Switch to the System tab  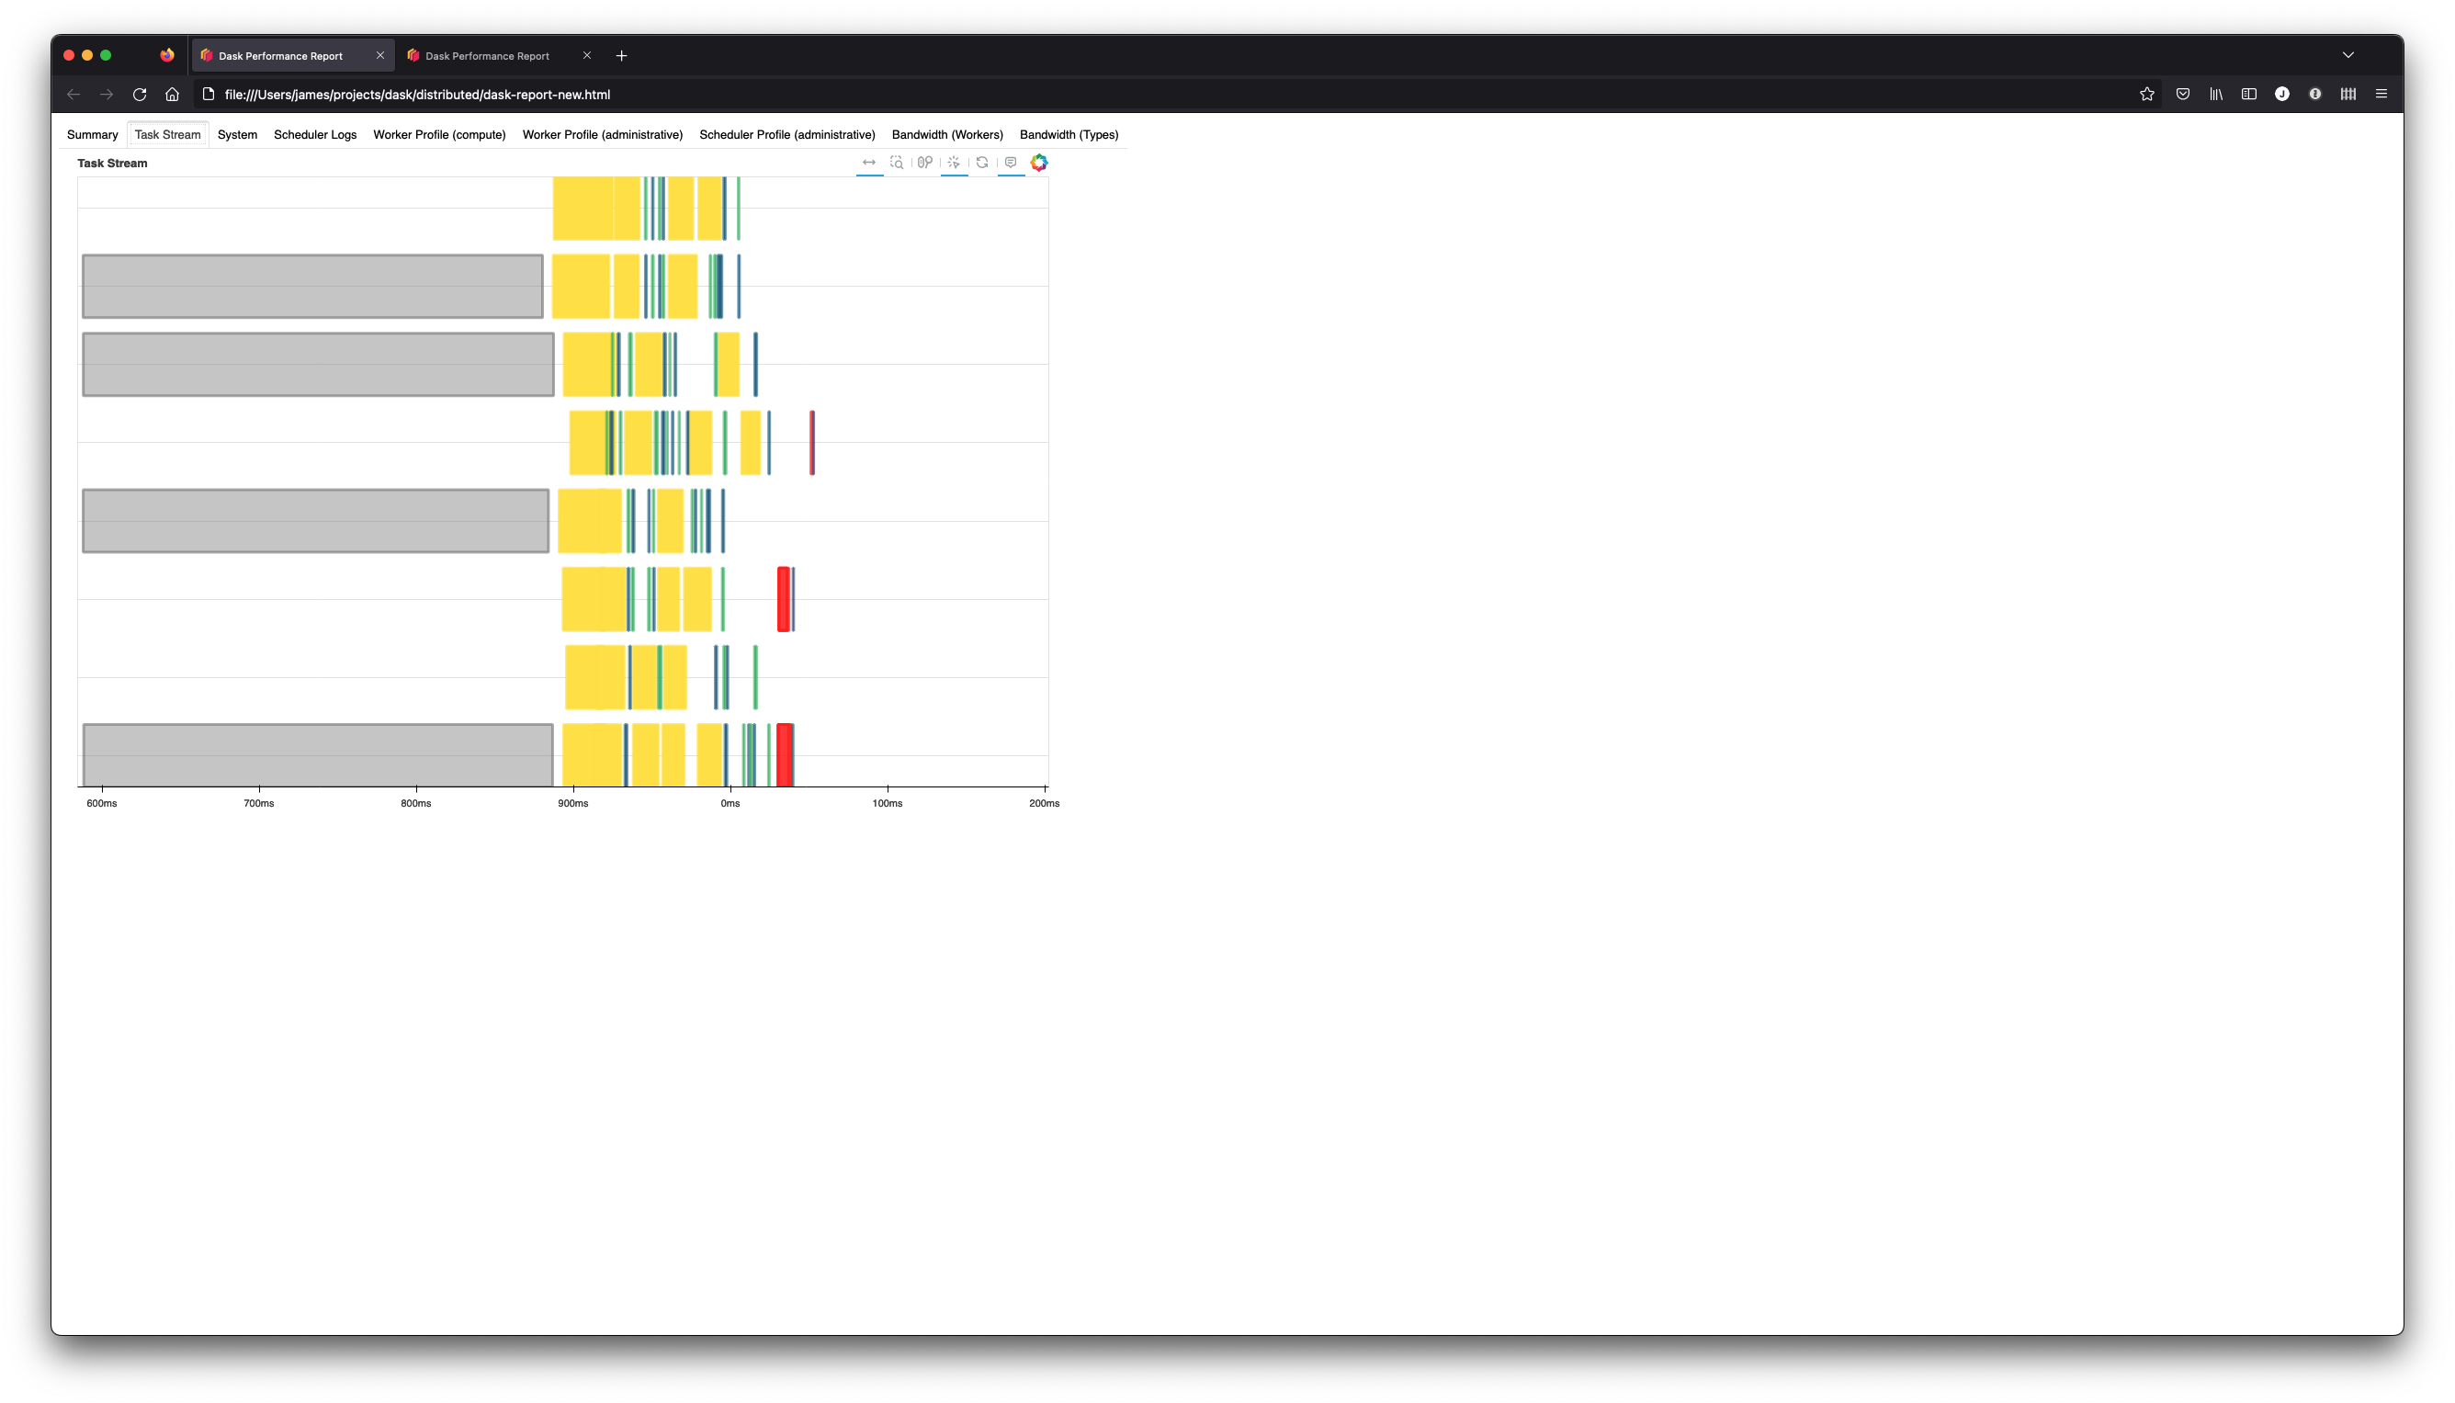tap(237, 135)
